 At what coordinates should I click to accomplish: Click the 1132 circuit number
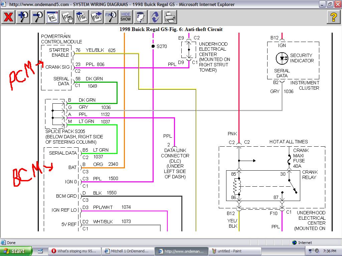105,114
